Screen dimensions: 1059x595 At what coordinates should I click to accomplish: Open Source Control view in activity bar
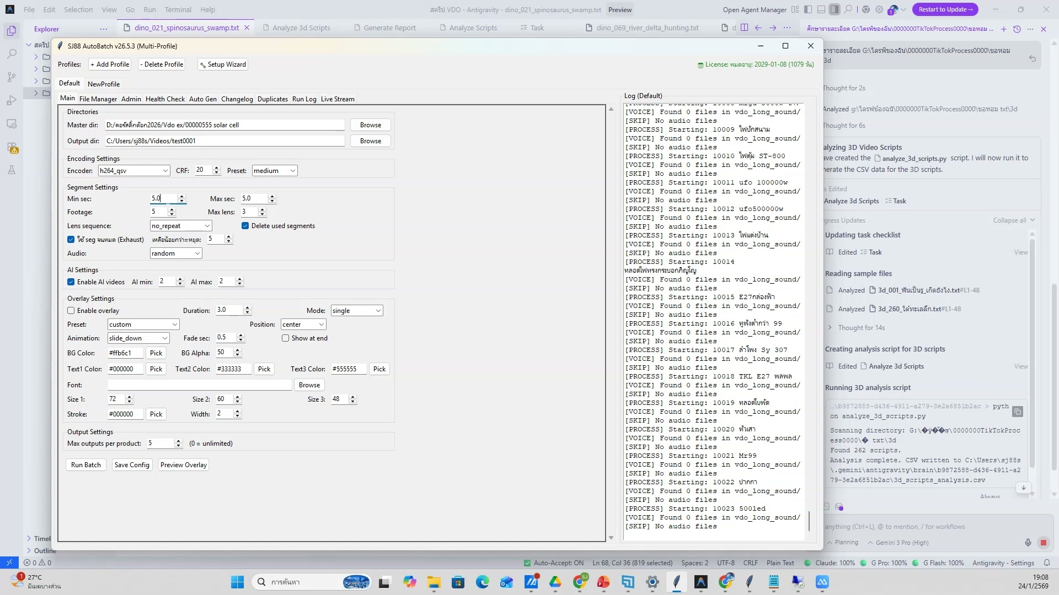coord(12,77)
